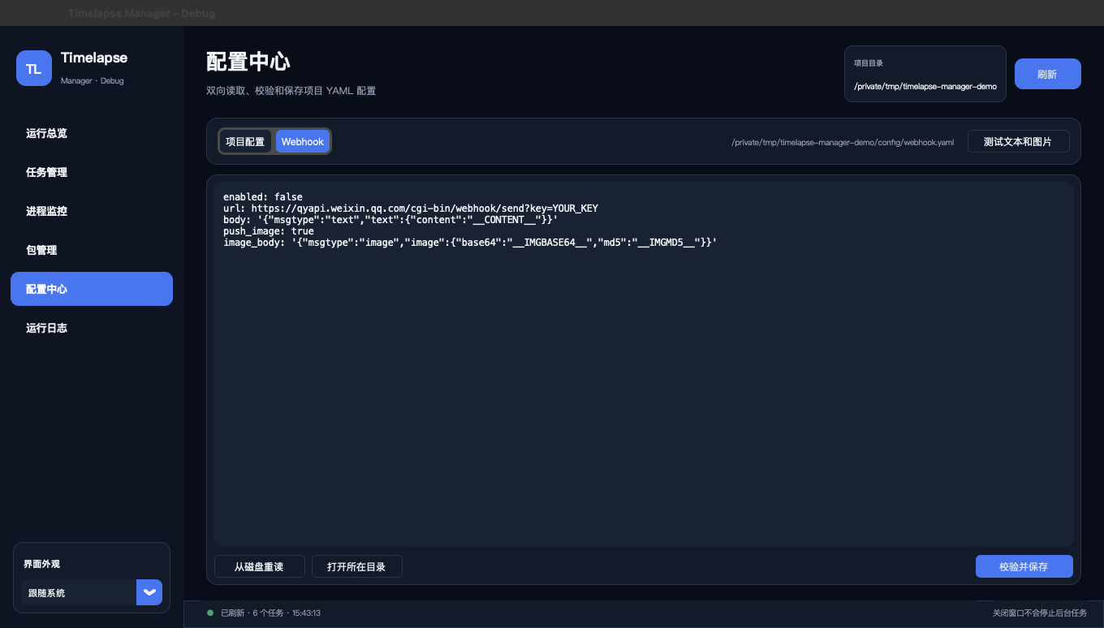This screenshot has width=1104, height=628.
Task: Click the 'Manager · Debug' subtitle in sidebar
Action: 93,81
